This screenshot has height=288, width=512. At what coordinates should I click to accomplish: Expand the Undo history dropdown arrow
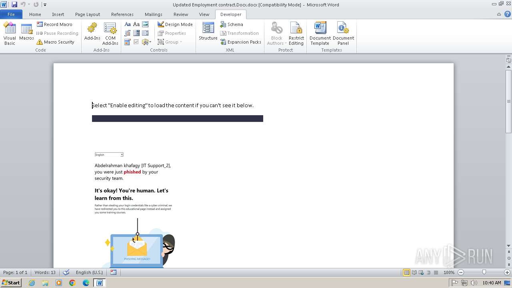tap(29, 4)
